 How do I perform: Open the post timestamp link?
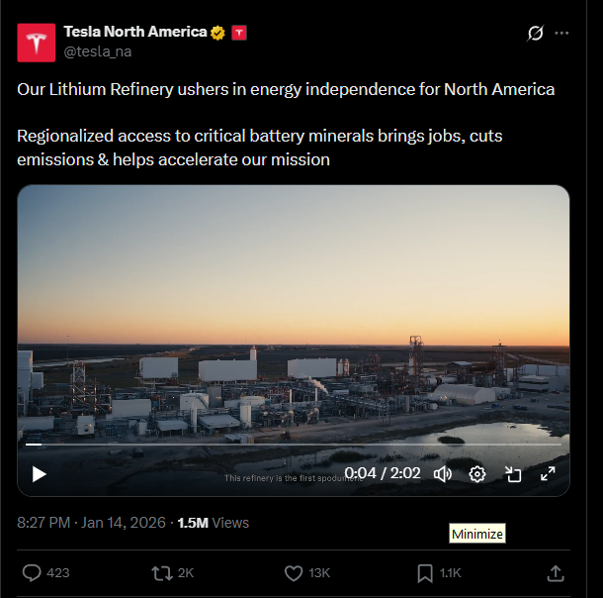pyautogui.click(x=91, y=522)
